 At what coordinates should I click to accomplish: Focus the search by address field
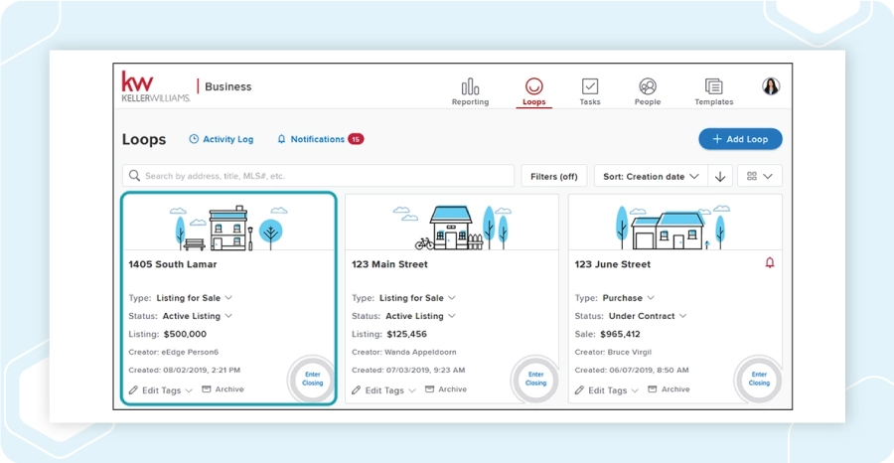(x=318, y=176)
